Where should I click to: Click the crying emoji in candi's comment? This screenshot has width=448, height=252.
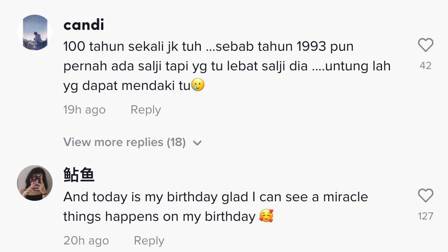(198, 85)
